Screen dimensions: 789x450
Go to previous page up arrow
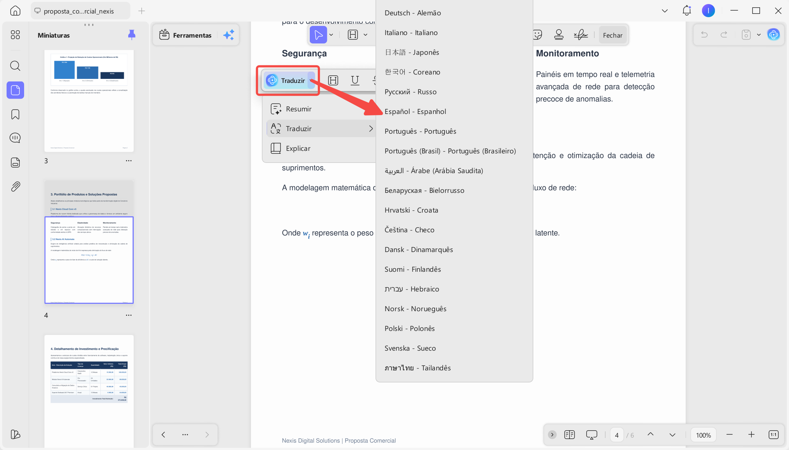click(x=650, y=434)
